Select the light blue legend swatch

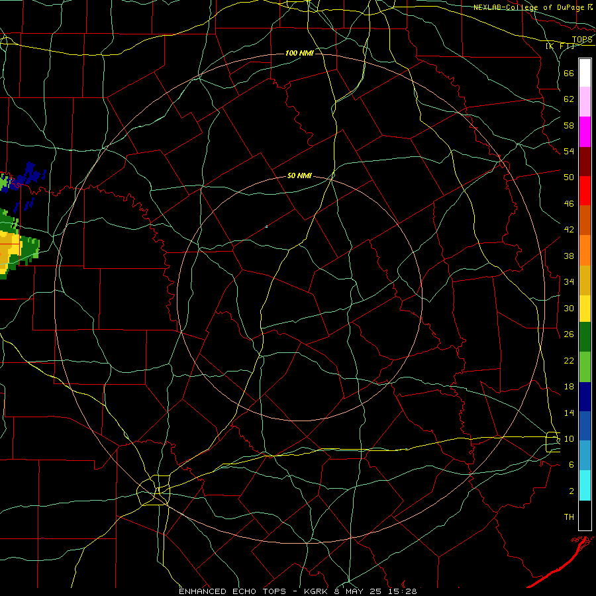[x=585, y=456]
